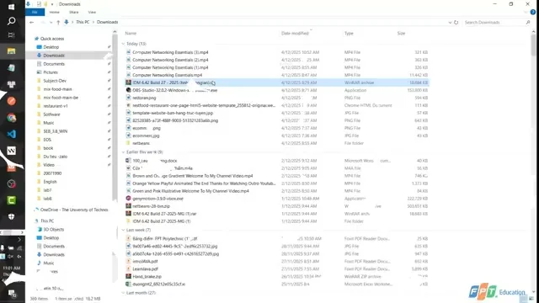Select Documents in Quick access
The image size is (539, 303).
[x=54, y=64]
